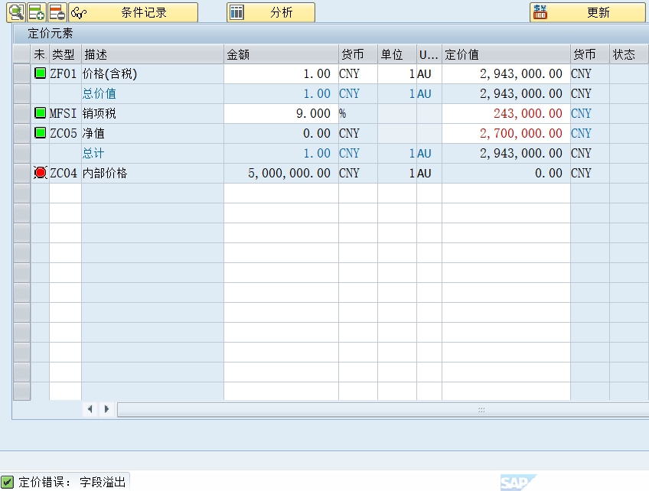The height and width of the screenshot is (491, 649).
Task: Open 条件记录 (condition record)
Action: [133, 12]
